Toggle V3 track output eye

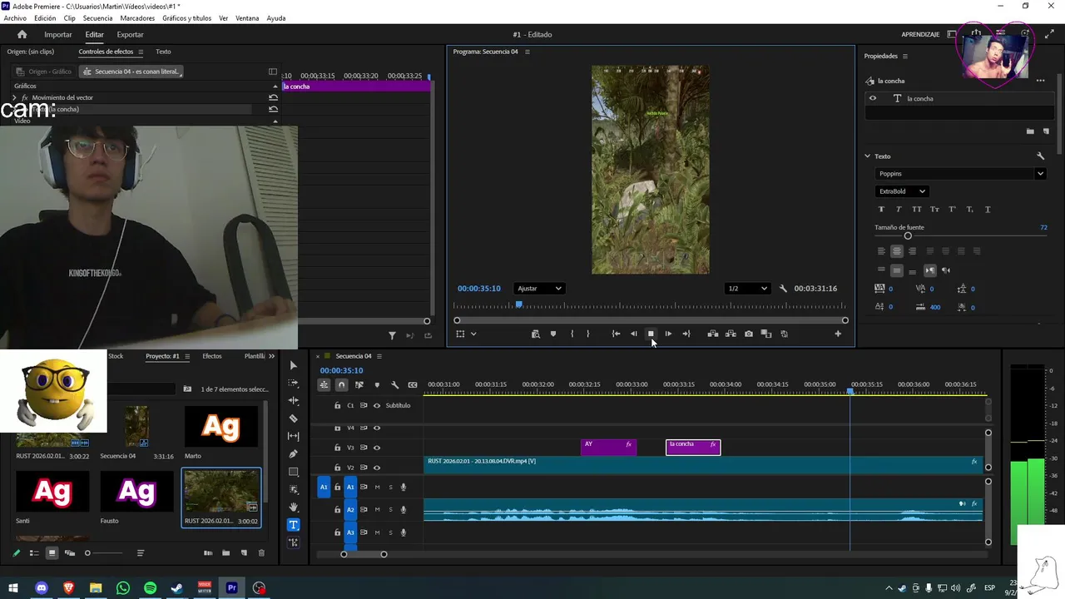pyautogui.click(x=377, y=448)
